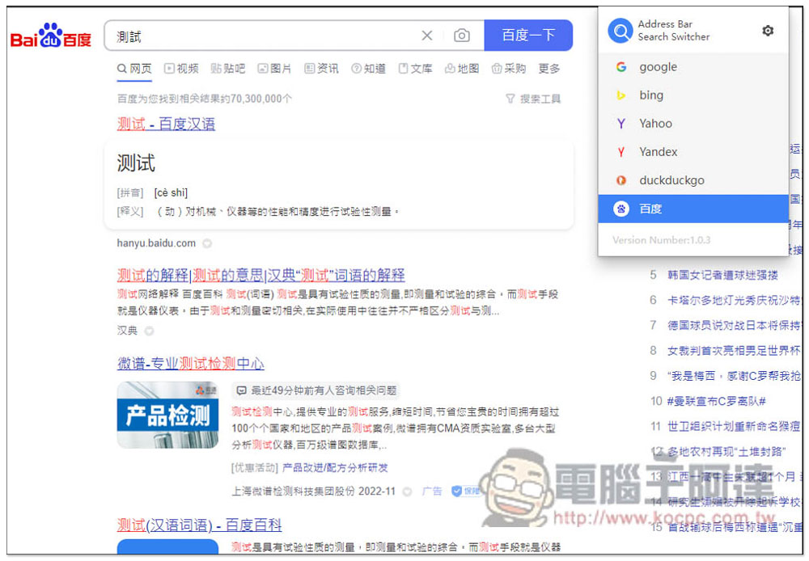Open Address Bar Search Switcher settings gear
809x561 pixels.
coord(768,31)
